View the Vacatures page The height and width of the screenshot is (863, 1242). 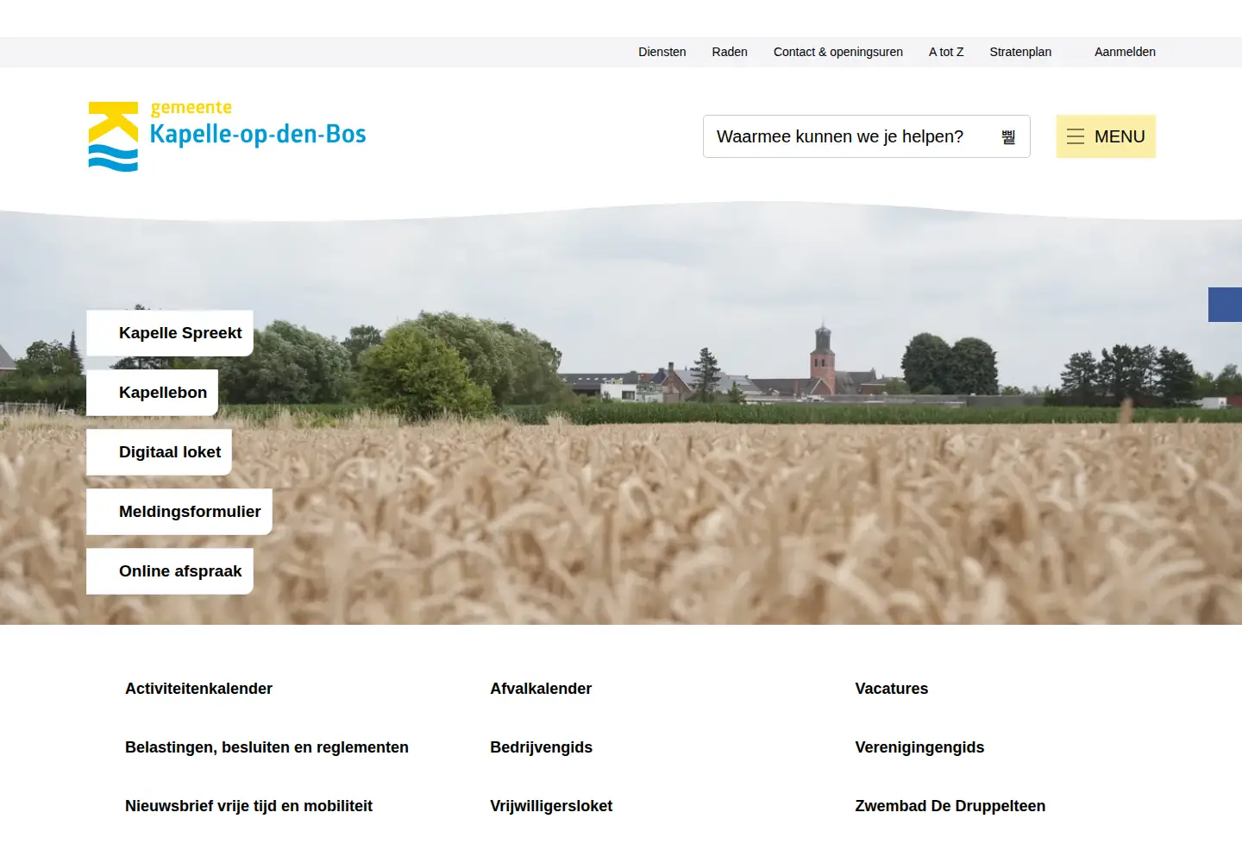click(892, 689)
